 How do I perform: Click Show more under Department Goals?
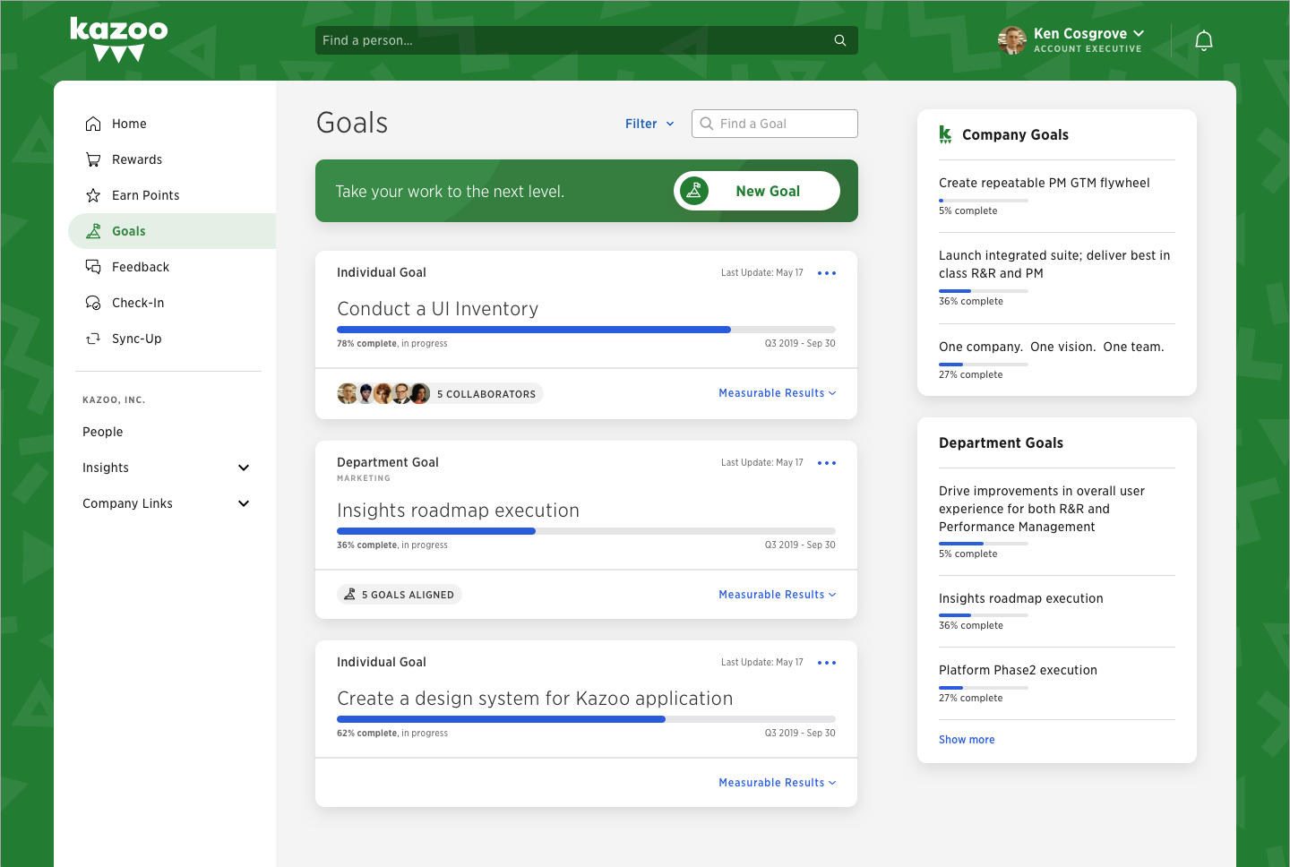pyautogui.click(x=967, y=740)
